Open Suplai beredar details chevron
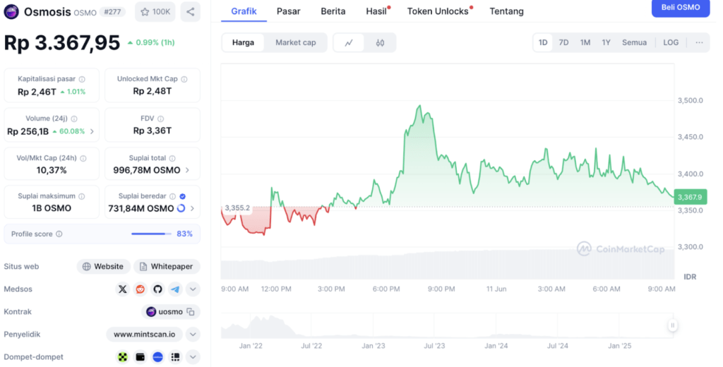The image size is (723, 367). coord(192,209)
